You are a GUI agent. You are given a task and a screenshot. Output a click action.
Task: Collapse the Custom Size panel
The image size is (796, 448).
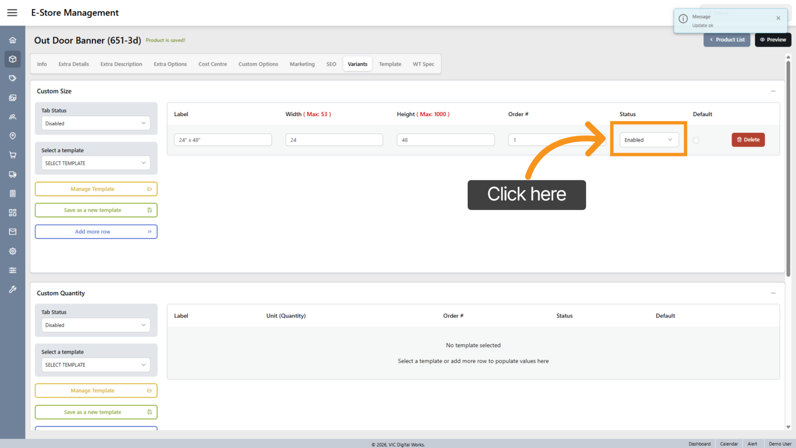point(773,91)
